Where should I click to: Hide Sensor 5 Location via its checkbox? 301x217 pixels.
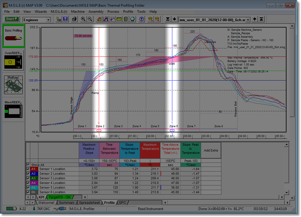click(x=28, y=187)
